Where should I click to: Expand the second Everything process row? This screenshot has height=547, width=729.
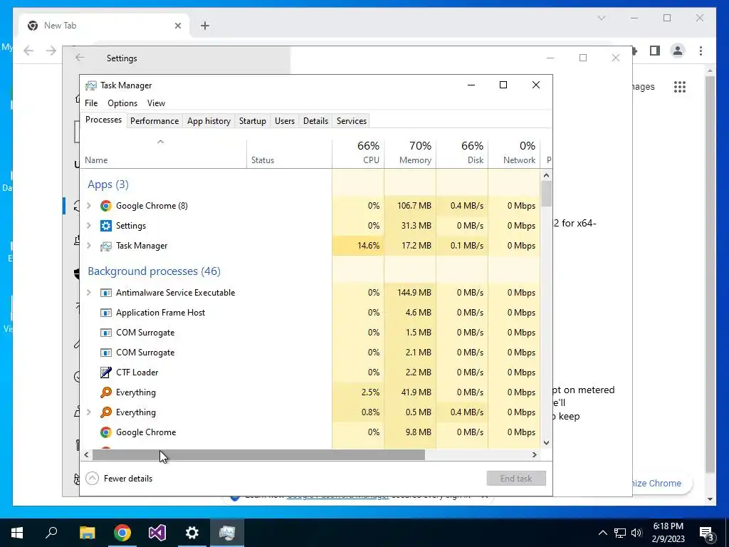[x=89, y=412]
